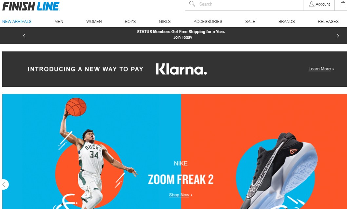
Task: Click the Account user icon
Action: 312,4
